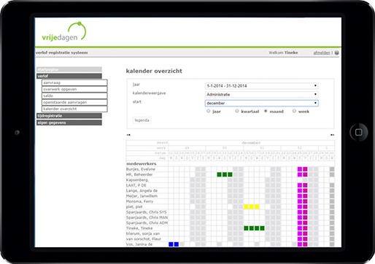Select the week radio button

pos(294,111)
